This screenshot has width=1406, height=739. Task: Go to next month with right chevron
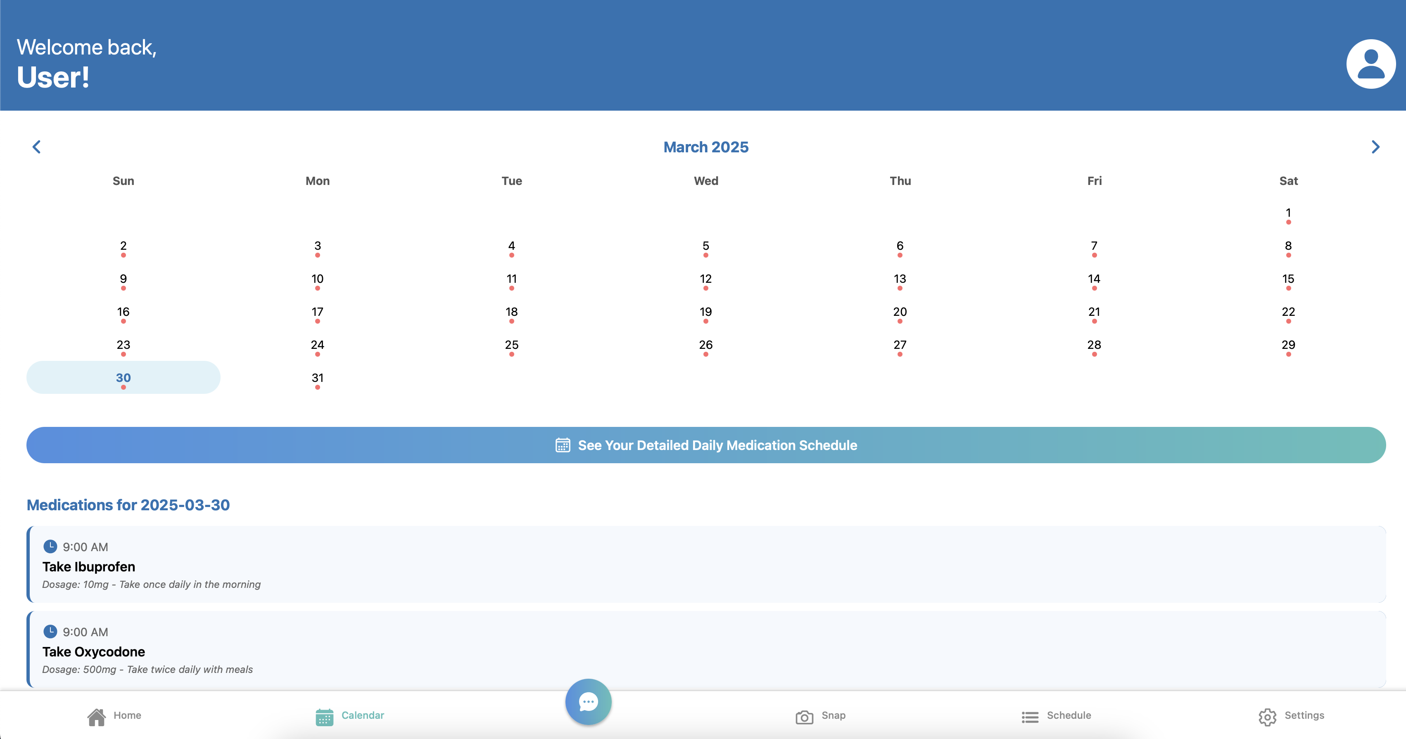pos(1375,147)
